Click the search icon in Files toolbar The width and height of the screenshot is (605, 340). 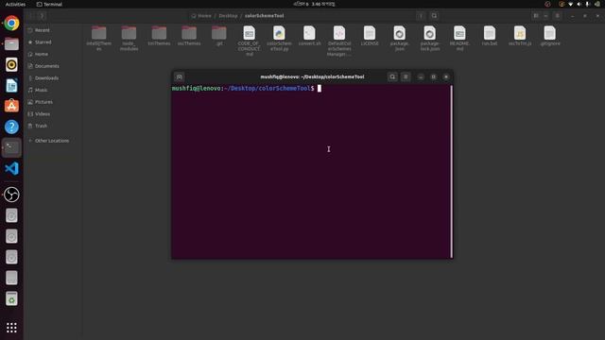pos(434,16)
